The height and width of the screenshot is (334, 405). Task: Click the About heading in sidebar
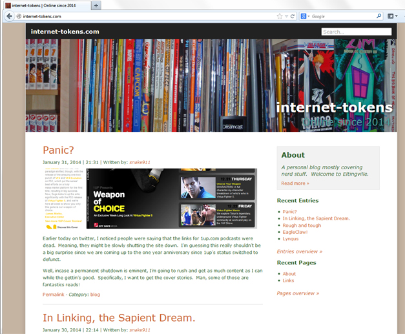click(x=293, y=155)
